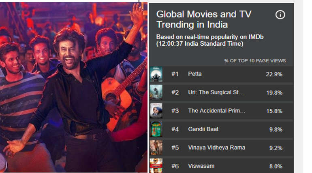Click the % of Top 10 Page Views header
The width and height of the screenshot is (312, 173).
coord(255,61)
